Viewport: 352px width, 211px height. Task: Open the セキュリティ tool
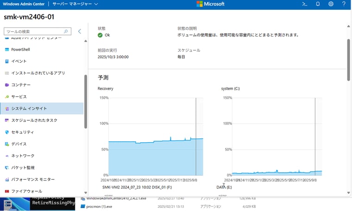click(x=42, y=132)
